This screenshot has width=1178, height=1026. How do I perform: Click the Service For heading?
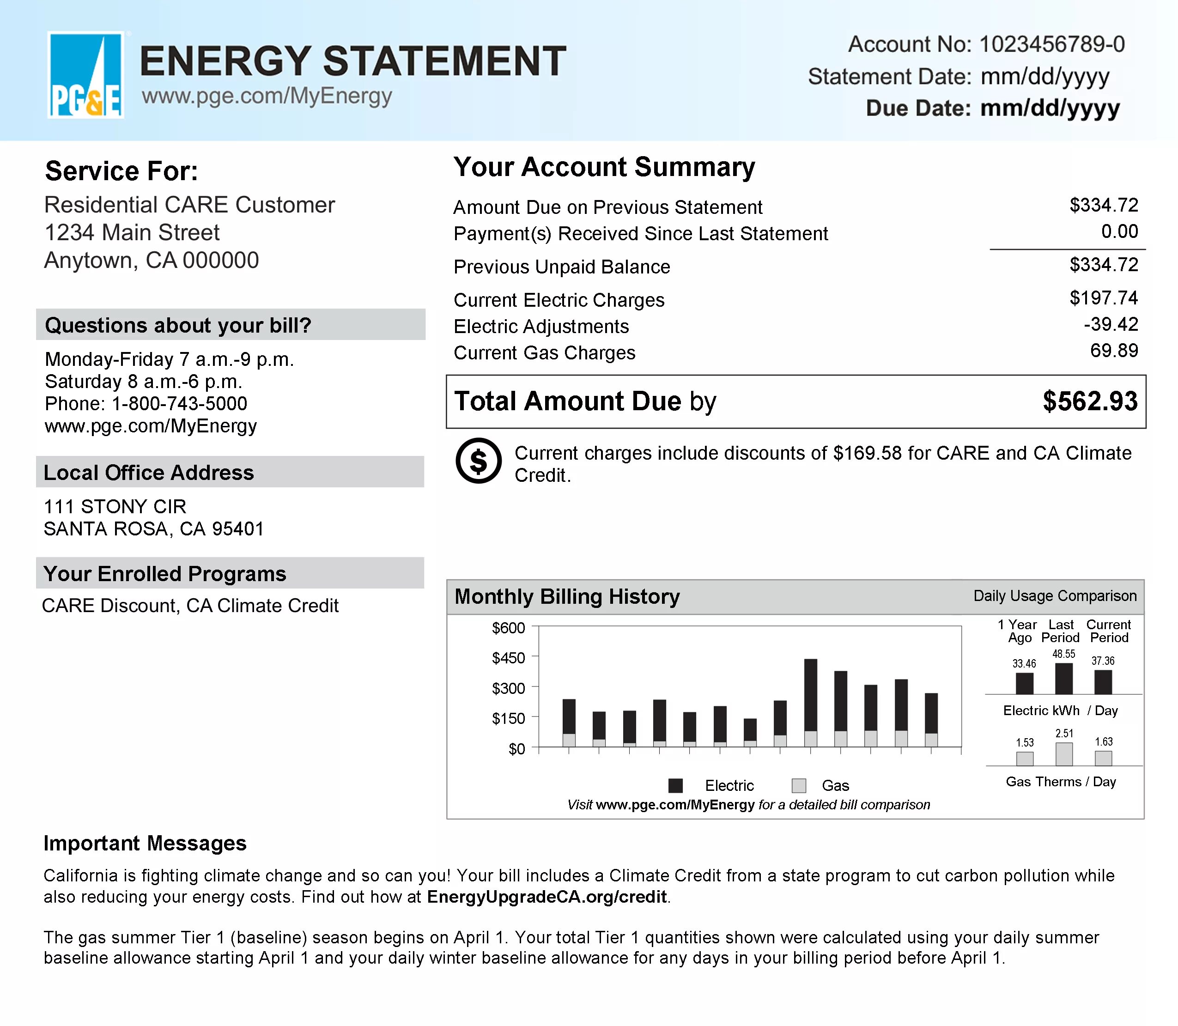[x=121, y=171]
